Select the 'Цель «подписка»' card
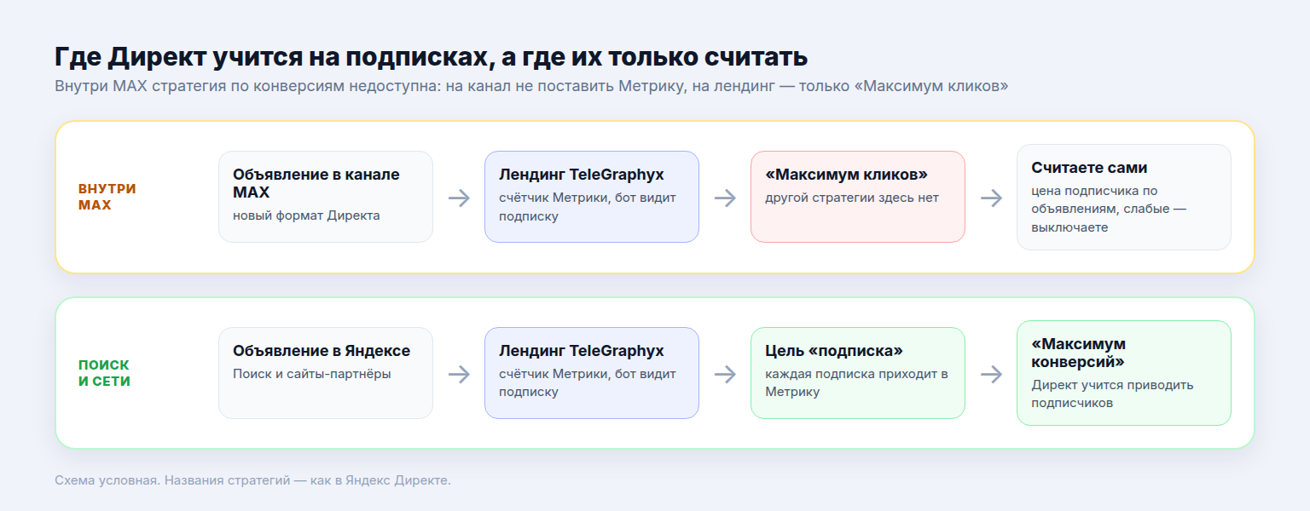The width and height of the screenshot is (1310, 511). 858,373
